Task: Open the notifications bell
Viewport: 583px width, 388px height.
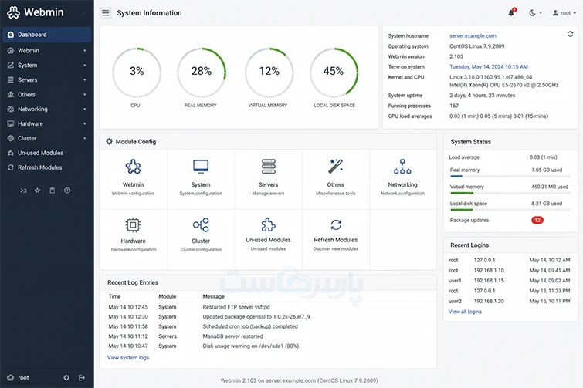Action: 512,12
